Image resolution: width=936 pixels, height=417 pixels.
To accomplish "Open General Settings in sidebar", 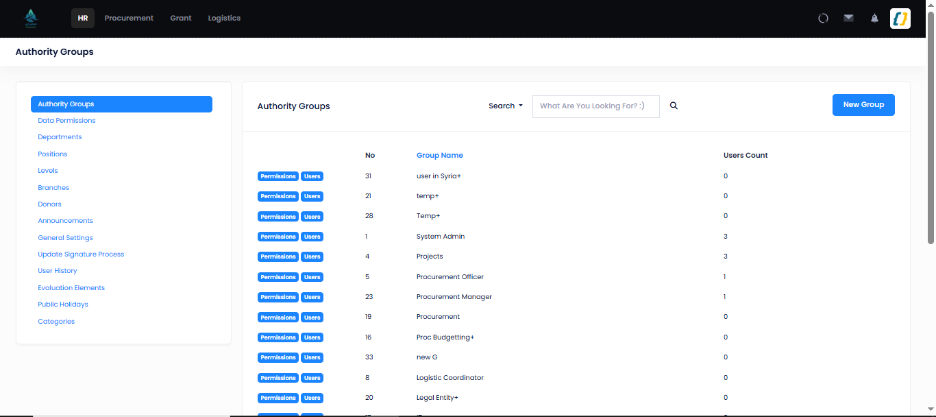I will (65, 238).
